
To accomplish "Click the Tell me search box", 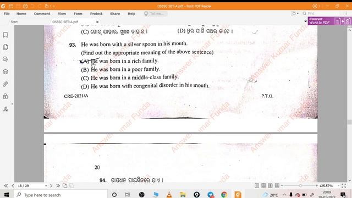I will pyautogui.click(x=155, y=14).
